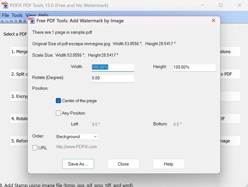Viewport: 248px width, 187px height.
Task: Click the Save As ... button
Action: click(78, 164)
